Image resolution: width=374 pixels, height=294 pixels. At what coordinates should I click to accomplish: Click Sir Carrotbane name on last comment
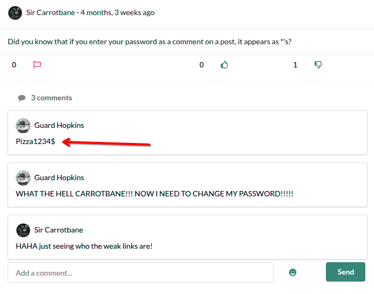[58, 230]
